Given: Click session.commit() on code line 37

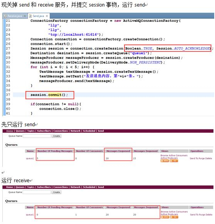Looking at the screenshot, I should [49, 95].
